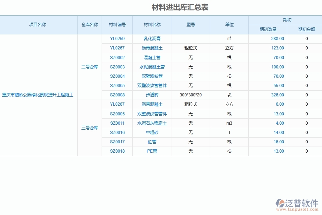Screen dimensions: 322x215
Task: Click quantity 326.00 for 步道砖
Action: 278,95
